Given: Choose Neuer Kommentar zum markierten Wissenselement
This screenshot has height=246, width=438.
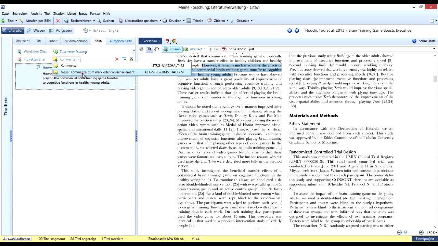Looking at the screenshot, I should coord(122,72).
